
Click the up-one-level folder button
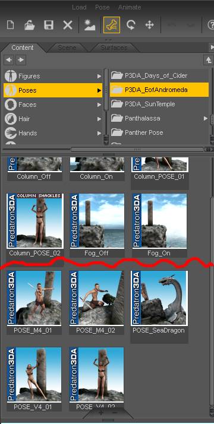coord(208,61)
